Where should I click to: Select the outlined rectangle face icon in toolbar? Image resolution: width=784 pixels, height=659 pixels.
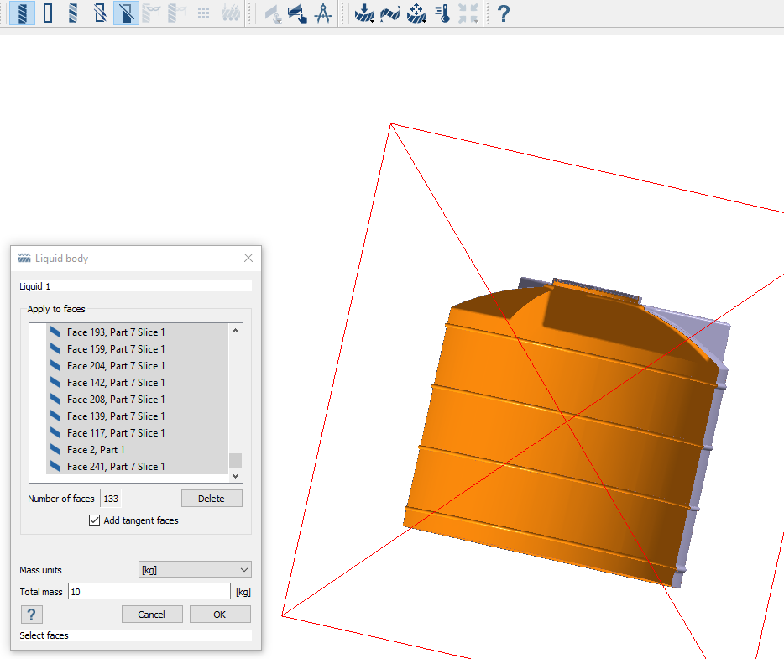coord(48,13)
